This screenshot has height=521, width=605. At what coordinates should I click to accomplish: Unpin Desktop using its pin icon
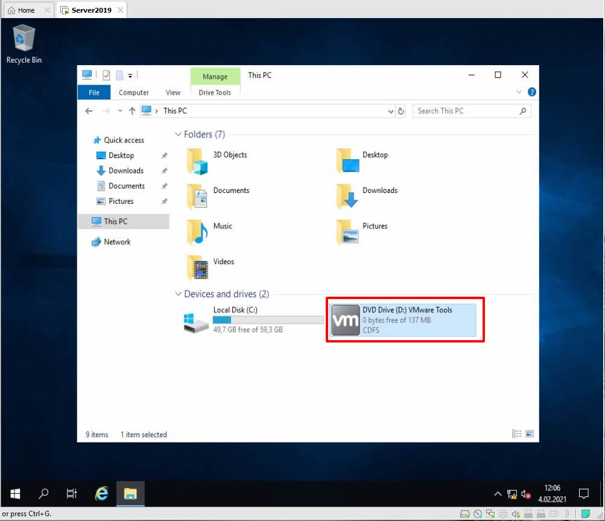tap(164, 156)
